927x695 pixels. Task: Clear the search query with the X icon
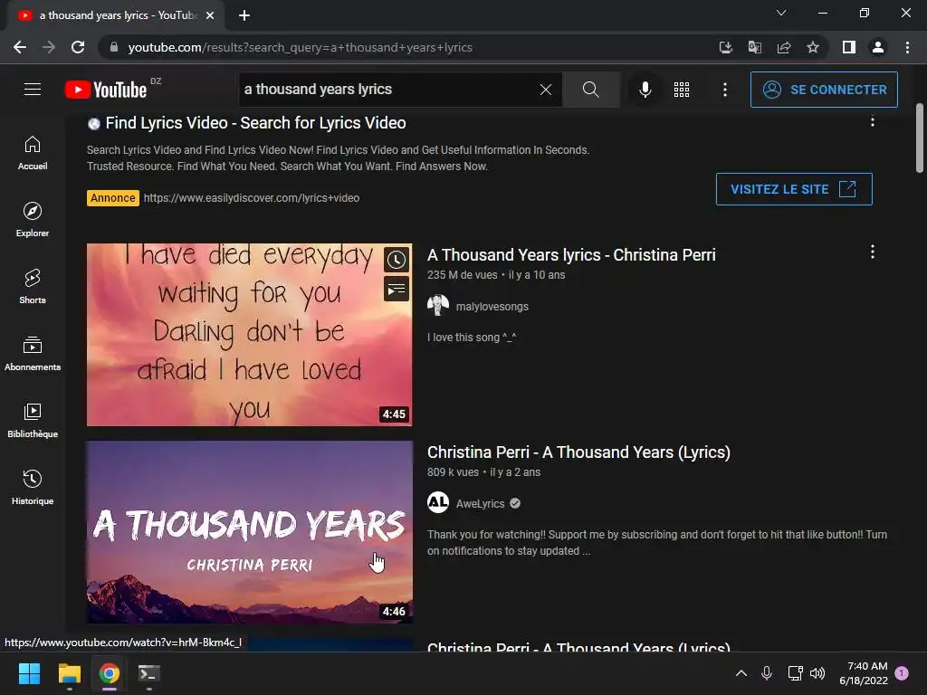click(546, 90)
